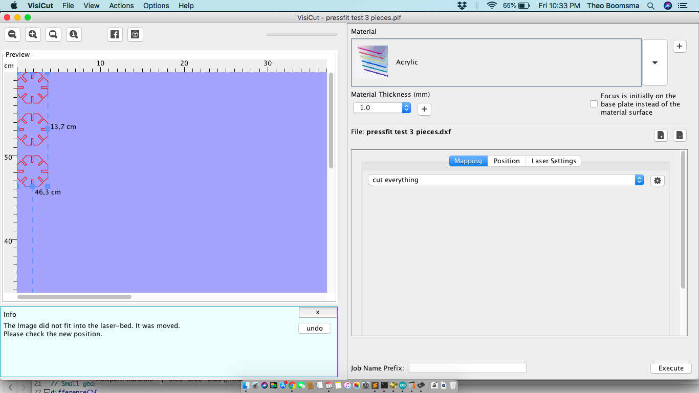Click the Job Name Prefix field
699x393 pixels.
coord(467,368)
